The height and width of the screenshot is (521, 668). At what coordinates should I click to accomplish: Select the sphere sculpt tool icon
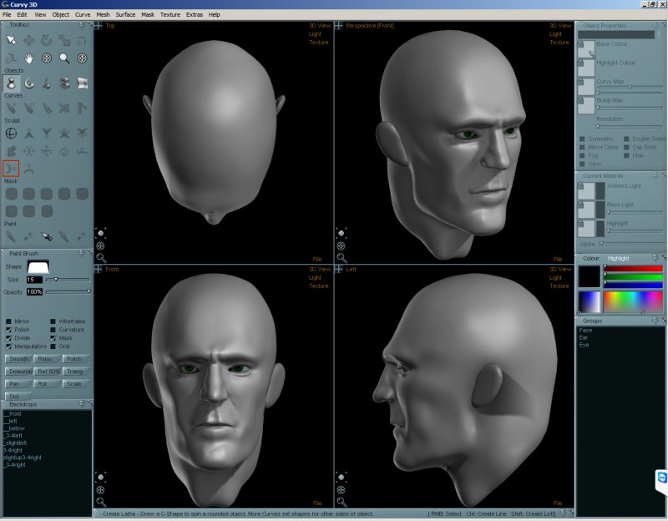12,133
